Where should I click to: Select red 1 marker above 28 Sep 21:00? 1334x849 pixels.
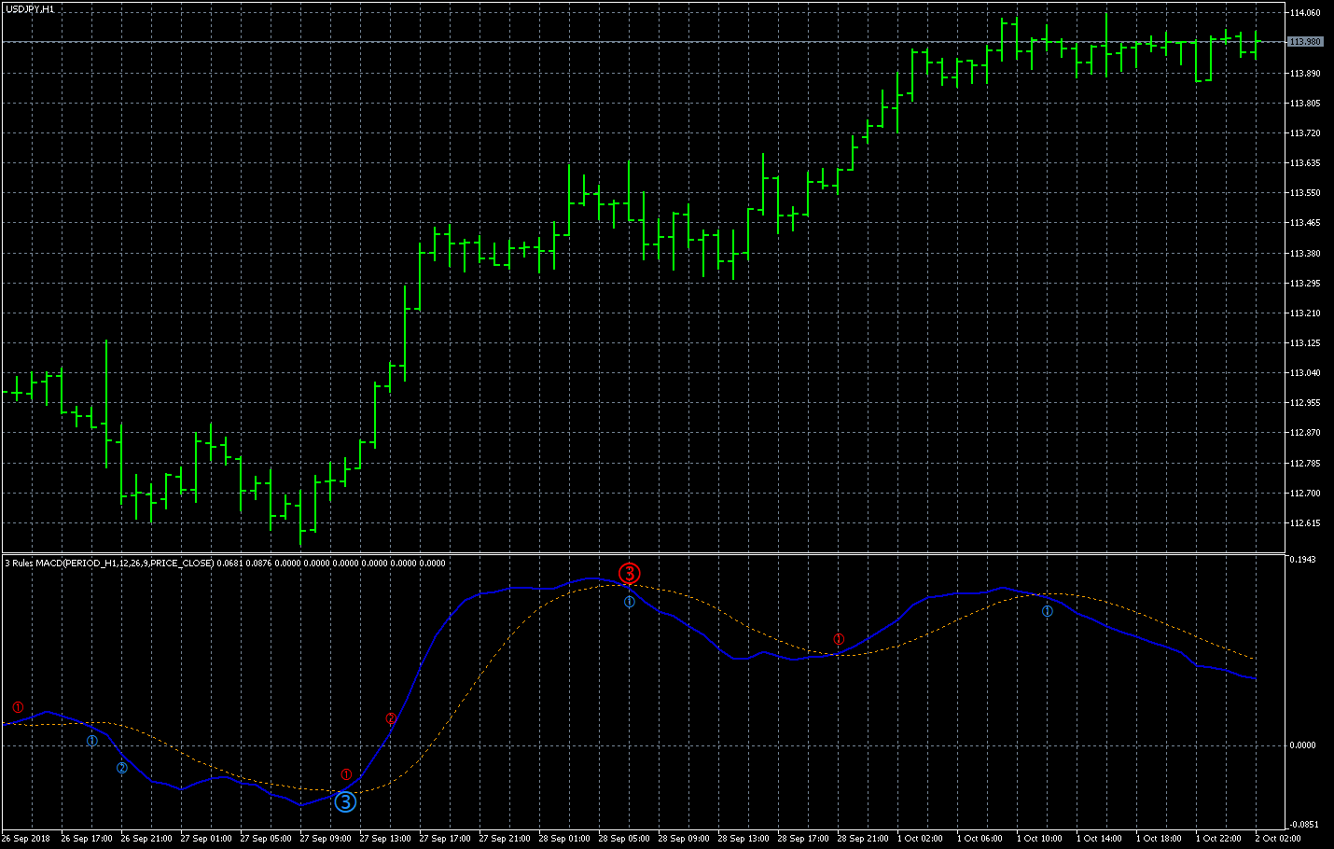point(839,639)
